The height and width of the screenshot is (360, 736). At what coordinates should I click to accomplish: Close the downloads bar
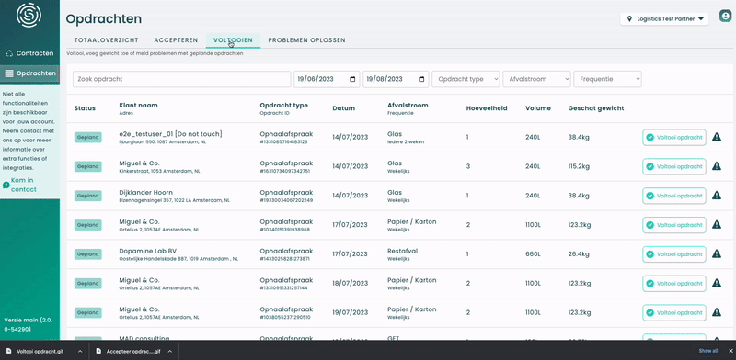[730, 351]
